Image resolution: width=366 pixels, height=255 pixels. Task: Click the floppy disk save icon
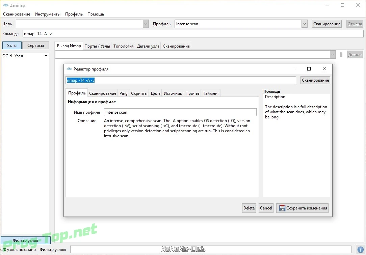(x=282, y=208)
